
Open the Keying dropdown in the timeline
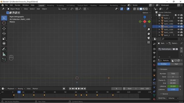point(21,89)
